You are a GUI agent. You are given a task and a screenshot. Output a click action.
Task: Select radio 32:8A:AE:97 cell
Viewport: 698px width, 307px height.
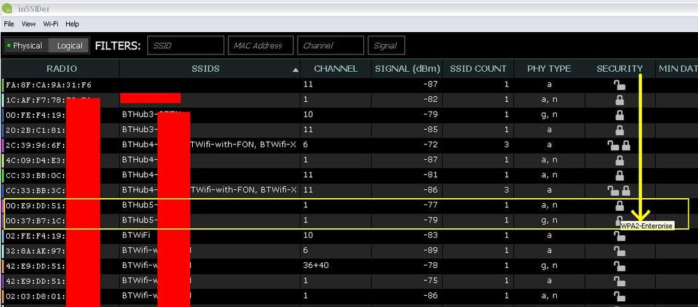[36, 251]
